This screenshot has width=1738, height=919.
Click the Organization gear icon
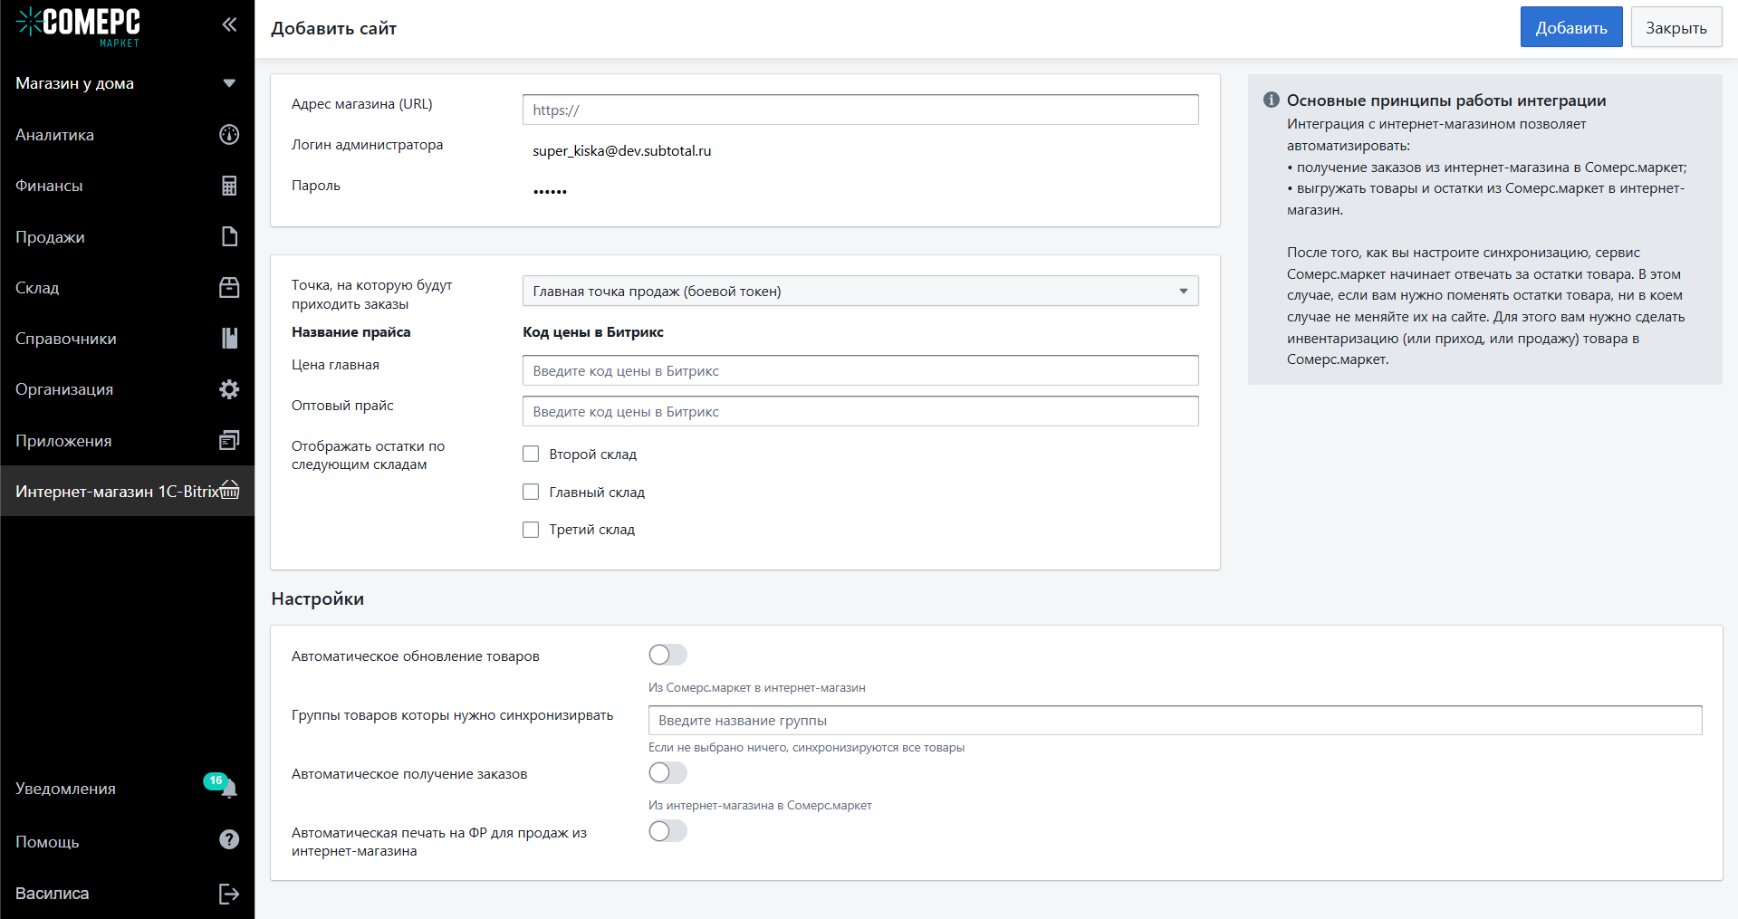coord(229,389)
